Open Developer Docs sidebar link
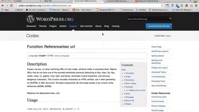Screen dimensions: 199x112 (158, 81)
